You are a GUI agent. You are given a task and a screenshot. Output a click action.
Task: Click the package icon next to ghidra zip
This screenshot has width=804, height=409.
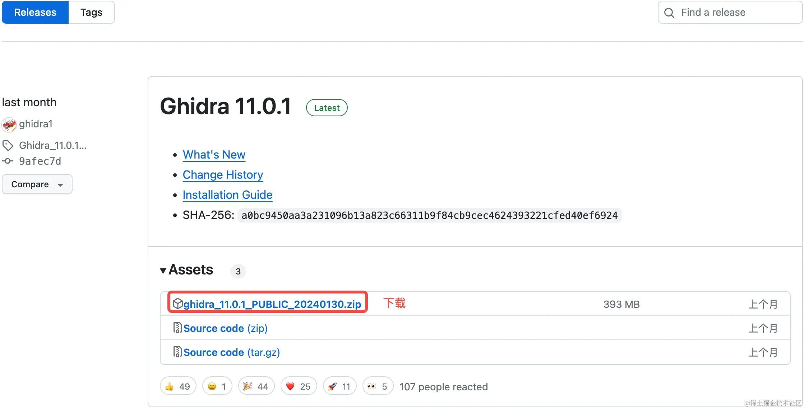[178, 304]
